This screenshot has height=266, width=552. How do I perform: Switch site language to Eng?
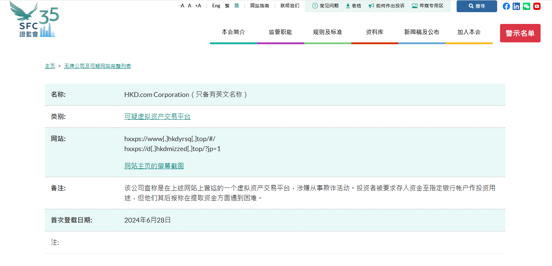[x=216, y=6]
